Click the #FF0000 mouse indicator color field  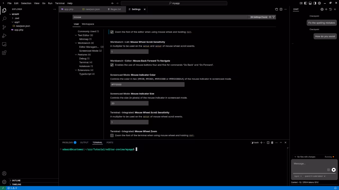[147, 84]
